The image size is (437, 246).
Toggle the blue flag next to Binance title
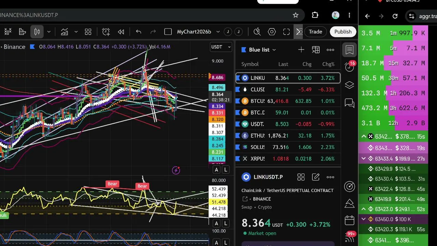tap(32, 46)
